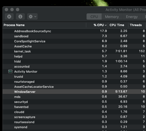Open the process info inspector icon
Viewport: 146px width, 131px height.
point(20,17)
